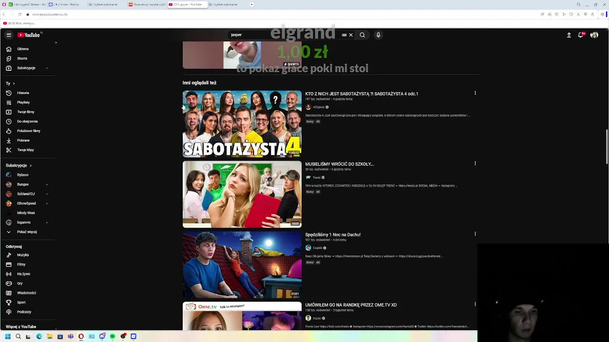This screenshot has height=342, width=609.
Task: Clear the search field with X icon
Action: [351, 35]
